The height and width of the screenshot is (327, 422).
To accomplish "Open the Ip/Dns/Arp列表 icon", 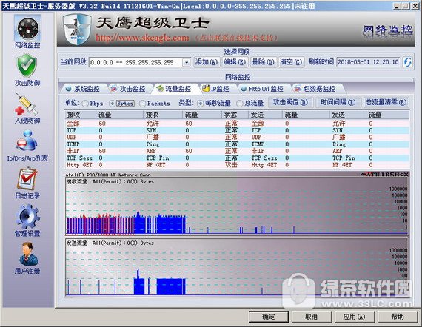I will (x=27, y=141).
